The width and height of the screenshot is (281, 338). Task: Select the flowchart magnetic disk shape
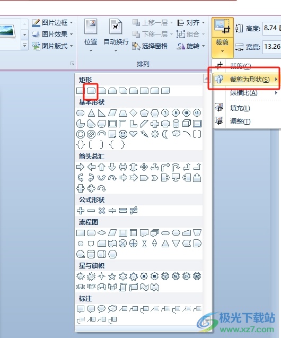[91, 254]
